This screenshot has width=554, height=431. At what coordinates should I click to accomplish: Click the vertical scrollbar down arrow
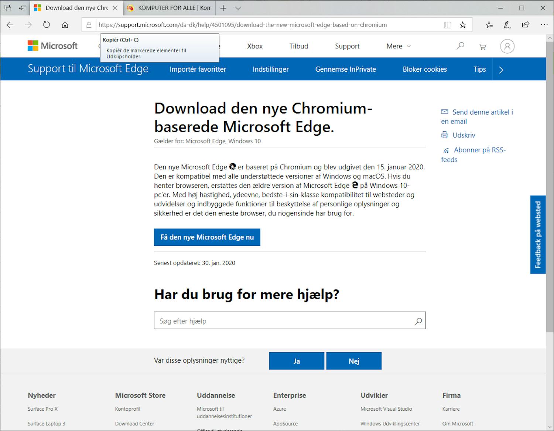click(x=550, y=427)
